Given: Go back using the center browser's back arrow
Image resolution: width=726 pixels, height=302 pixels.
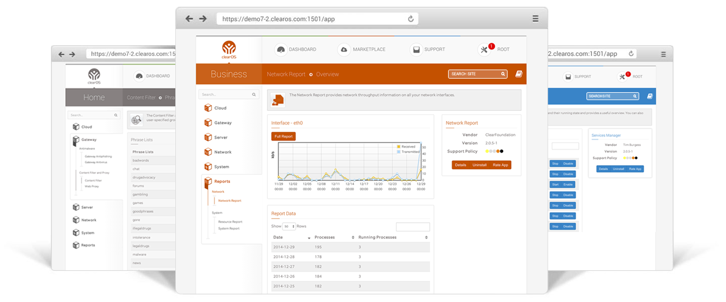Looking at the screenshot, I should coord(189,19).
